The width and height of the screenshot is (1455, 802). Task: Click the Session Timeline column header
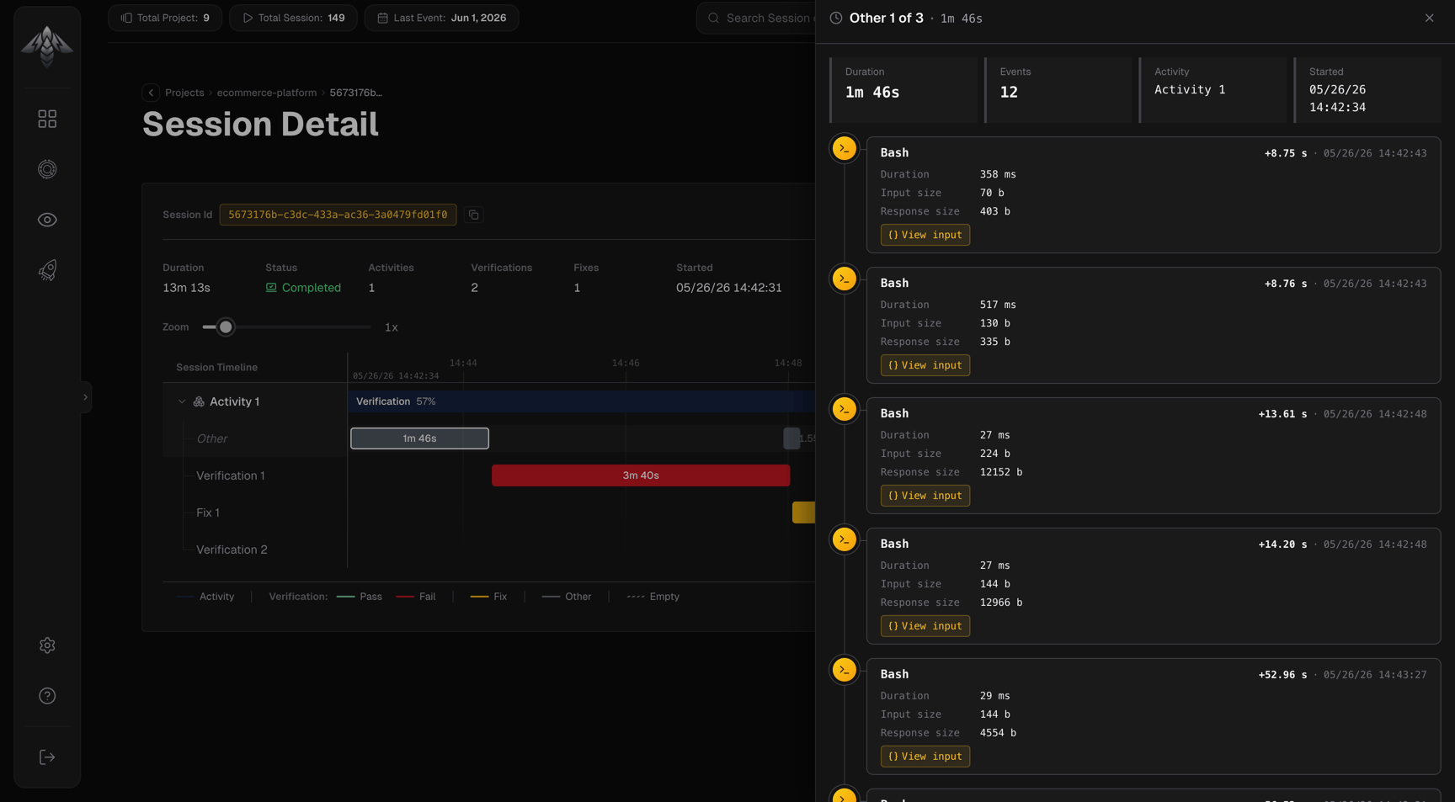[x=216, y=368]
